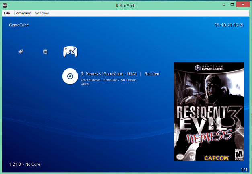Click the 1.21.0 - No Core version text
The height and width of the screenshot is (174, 252).
(25, 164)
